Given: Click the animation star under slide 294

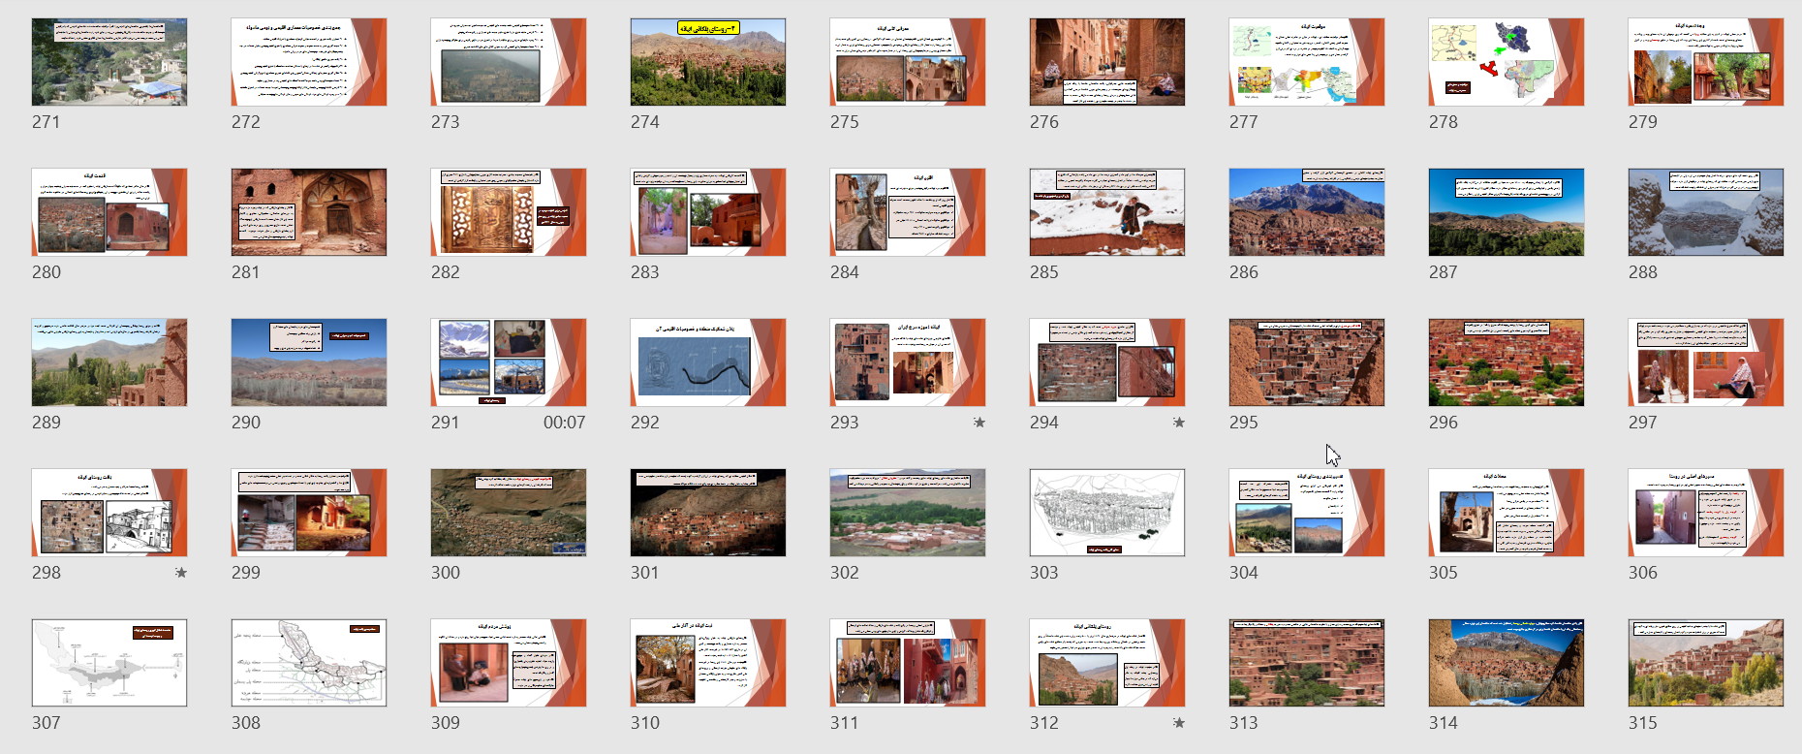Looking at the screenshot, I should click(x=1178, y=423).
